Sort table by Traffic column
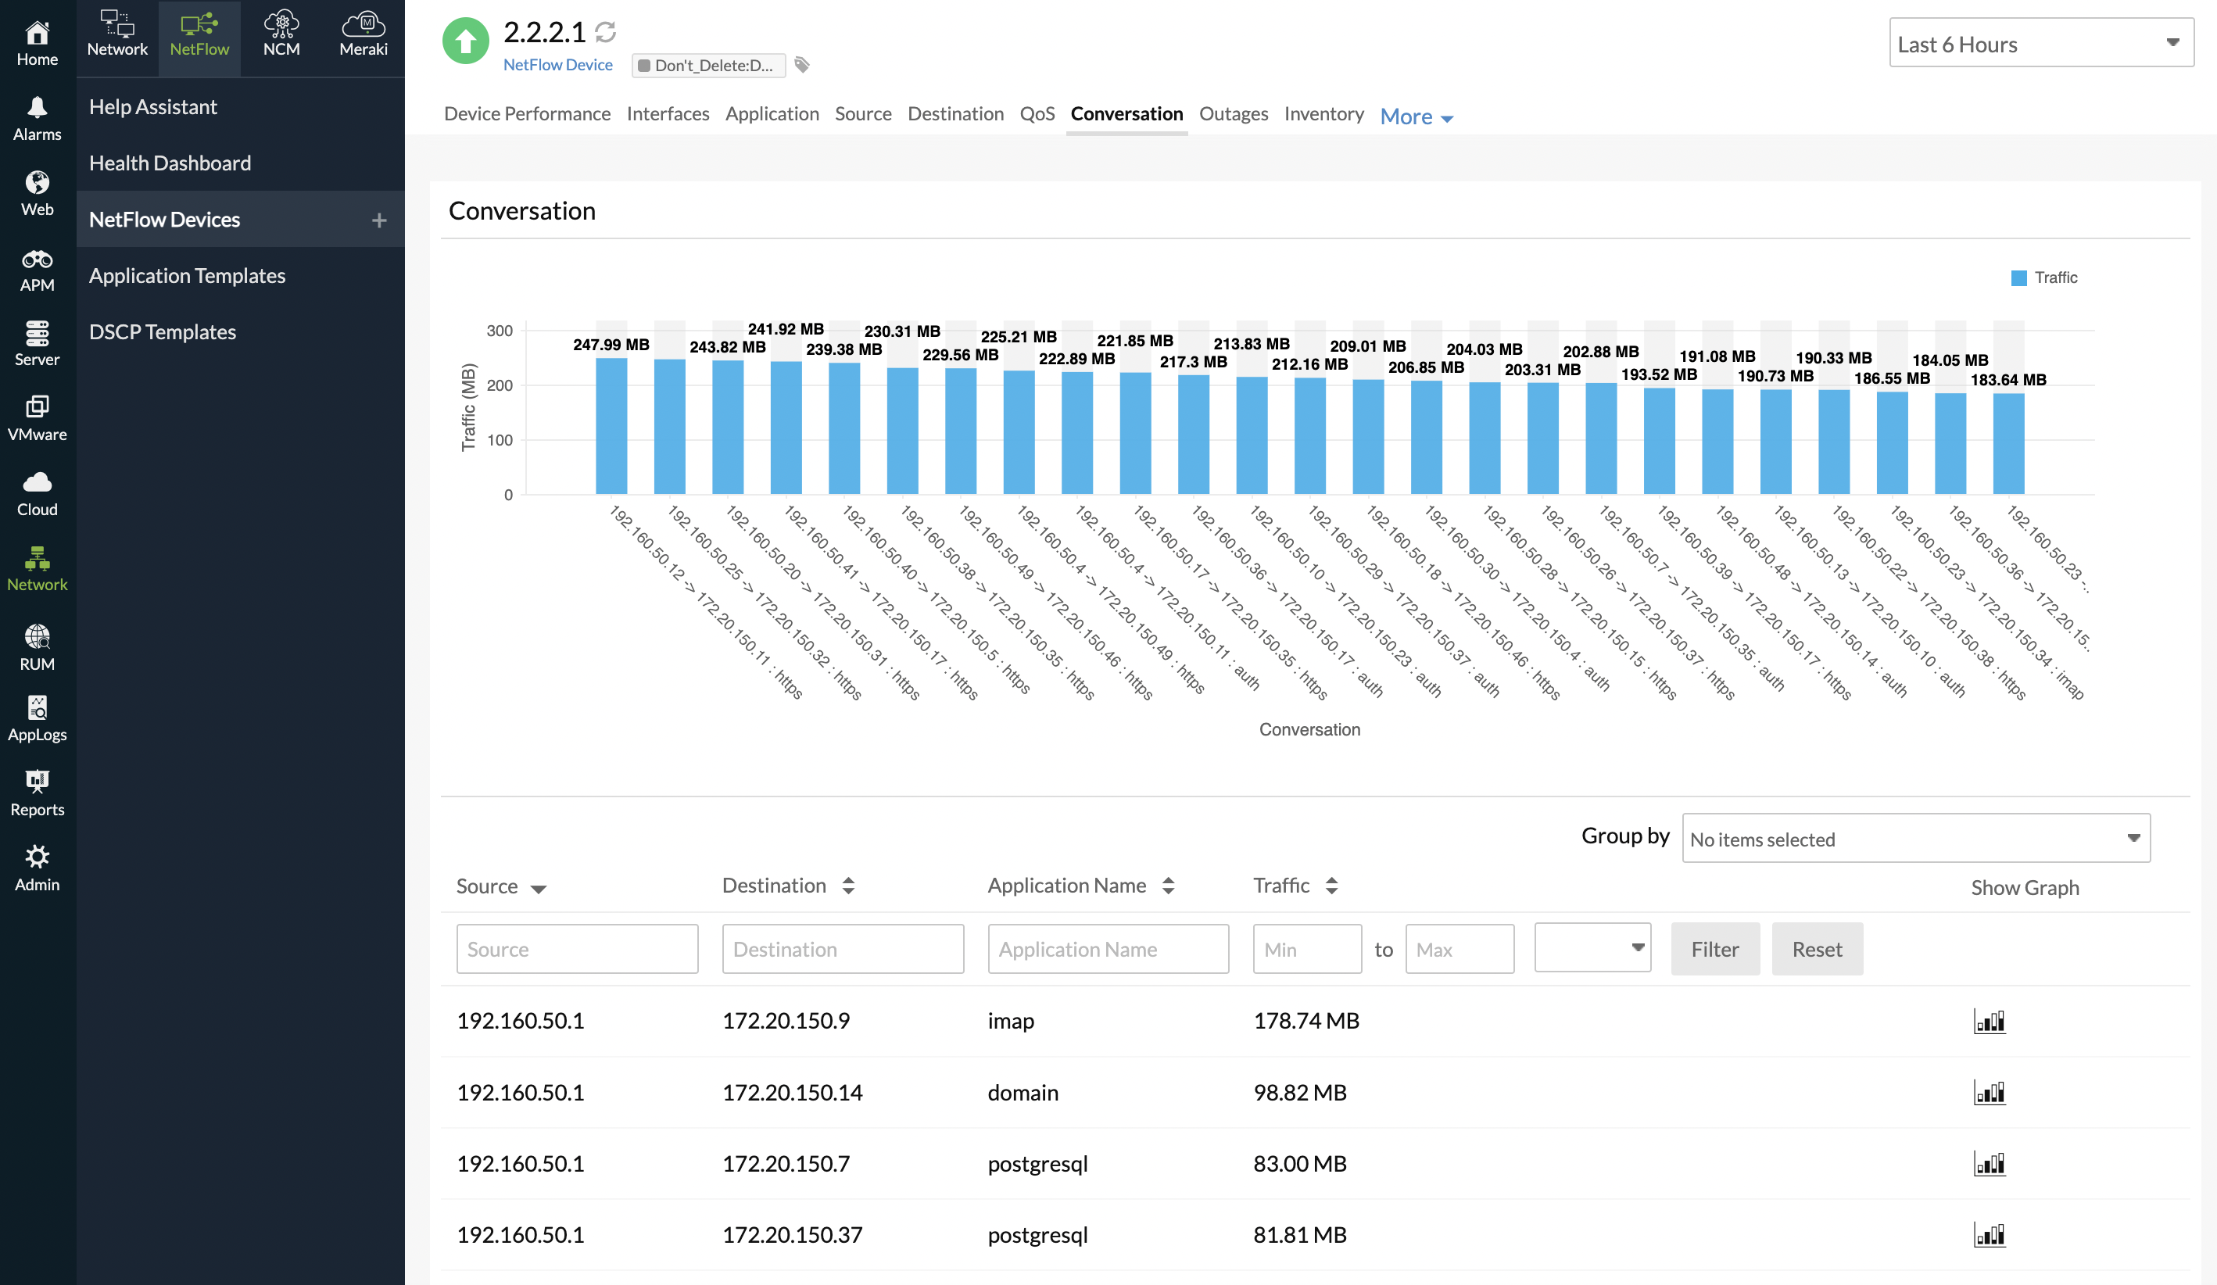 pyautogui.click(x=1332, y=886)
